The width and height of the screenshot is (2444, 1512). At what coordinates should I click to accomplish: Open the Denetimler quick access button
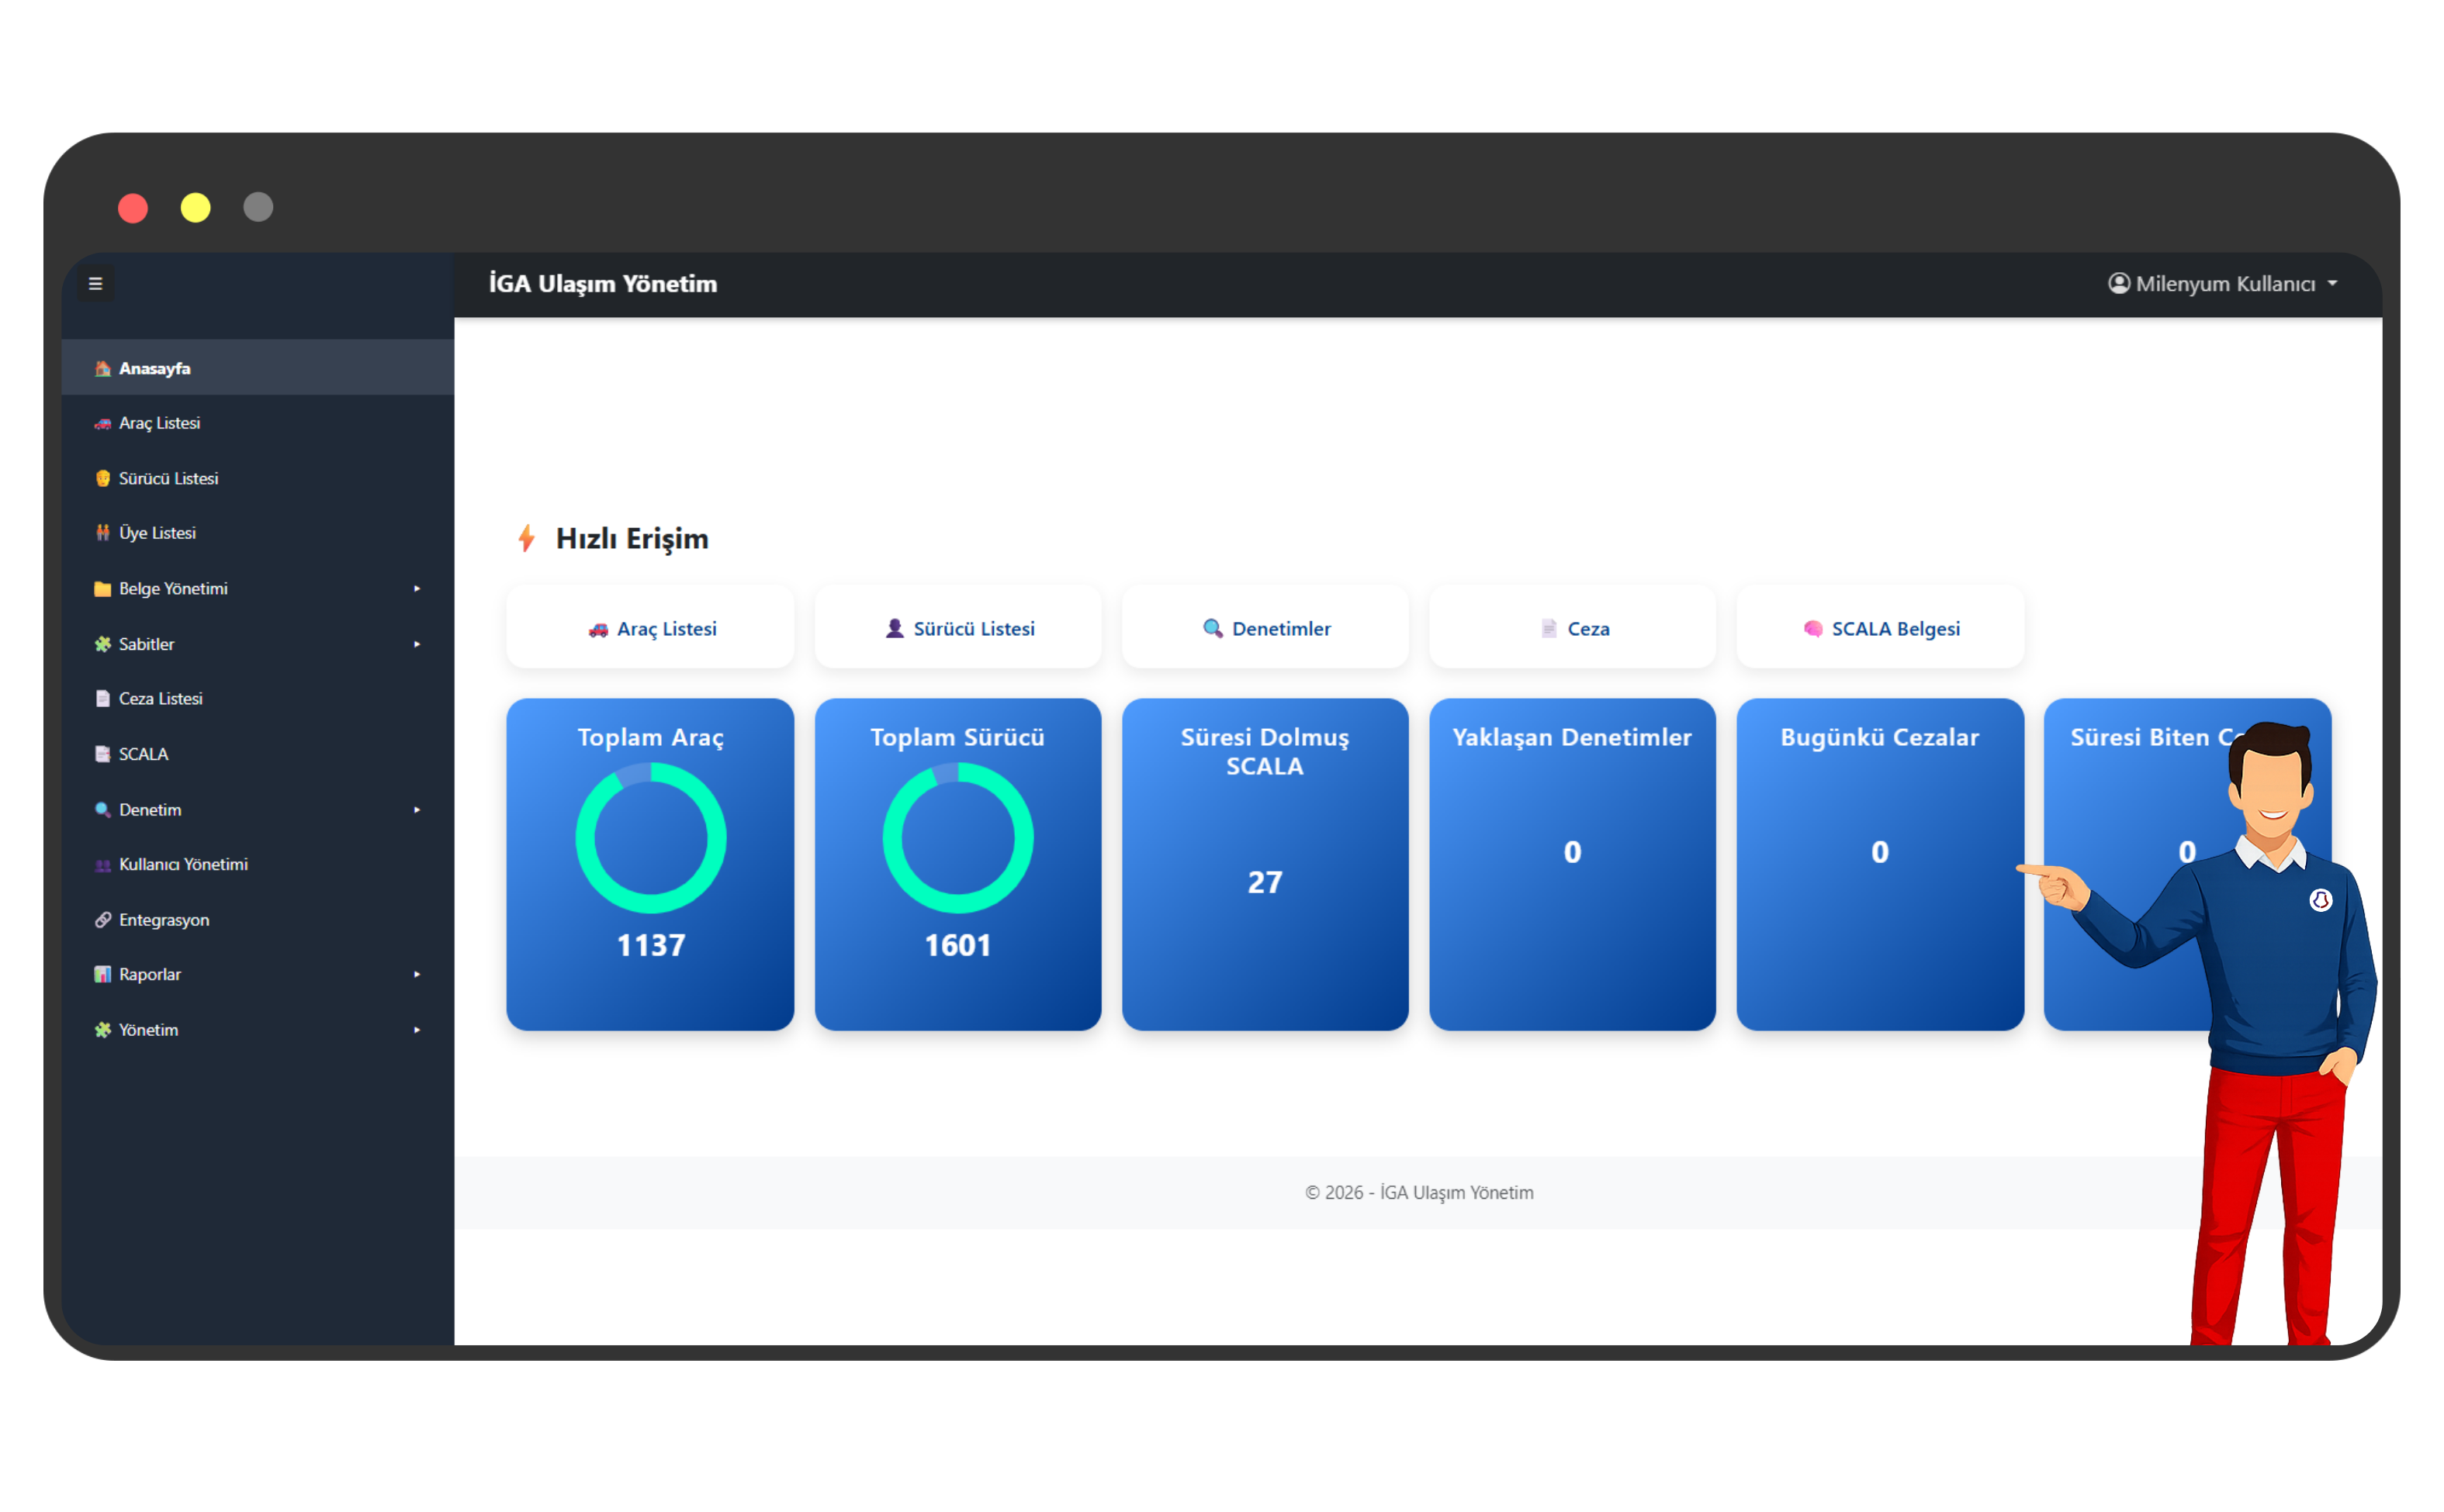coord(1265,628)
